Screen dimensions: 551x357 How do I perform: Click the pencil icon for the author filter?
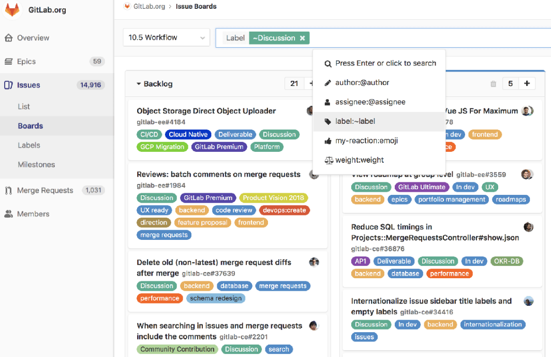point(327,83)
